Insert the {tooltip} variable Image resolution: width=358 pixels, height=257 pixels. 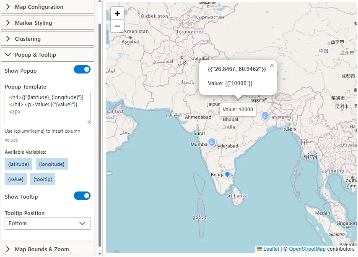point(42,179)
